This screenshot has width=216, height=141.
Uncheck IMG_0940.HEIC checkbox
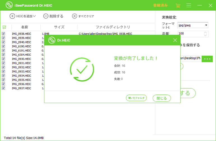[x=3, y=42]
